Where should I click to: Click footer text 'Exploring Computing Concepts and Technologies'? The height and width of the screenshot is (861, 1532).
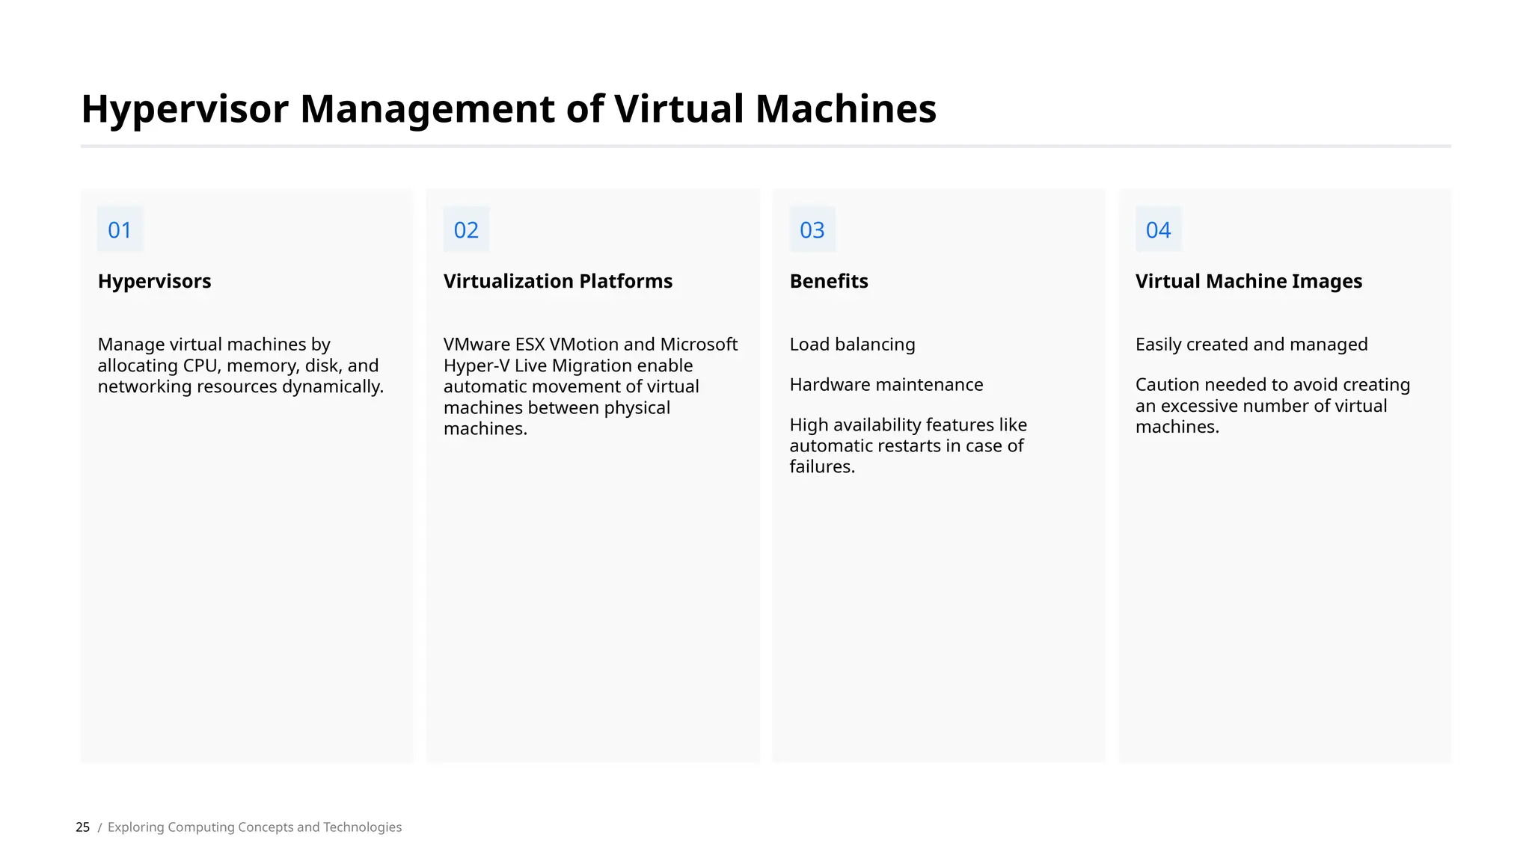[254, 827]
